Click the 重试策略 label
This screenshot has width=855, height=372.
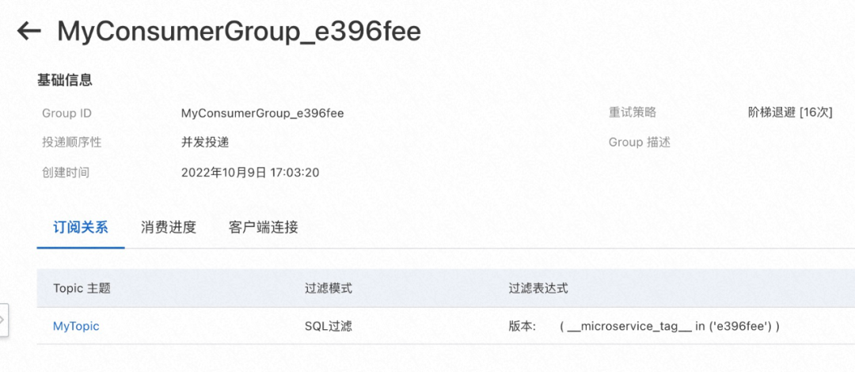tap(633, 113)
